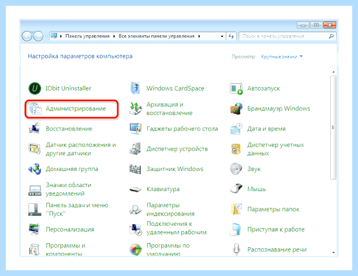358x276 pixels.
Task: Open the Значки области уведомлений icon
Action: click(35, 189)
